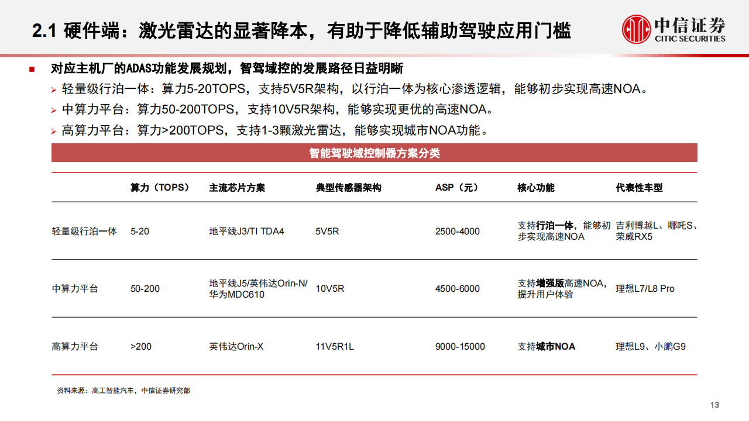This screenshot has width=749, height=421.
Task: Click the cell 10V5R
Action: pos(330,288)
